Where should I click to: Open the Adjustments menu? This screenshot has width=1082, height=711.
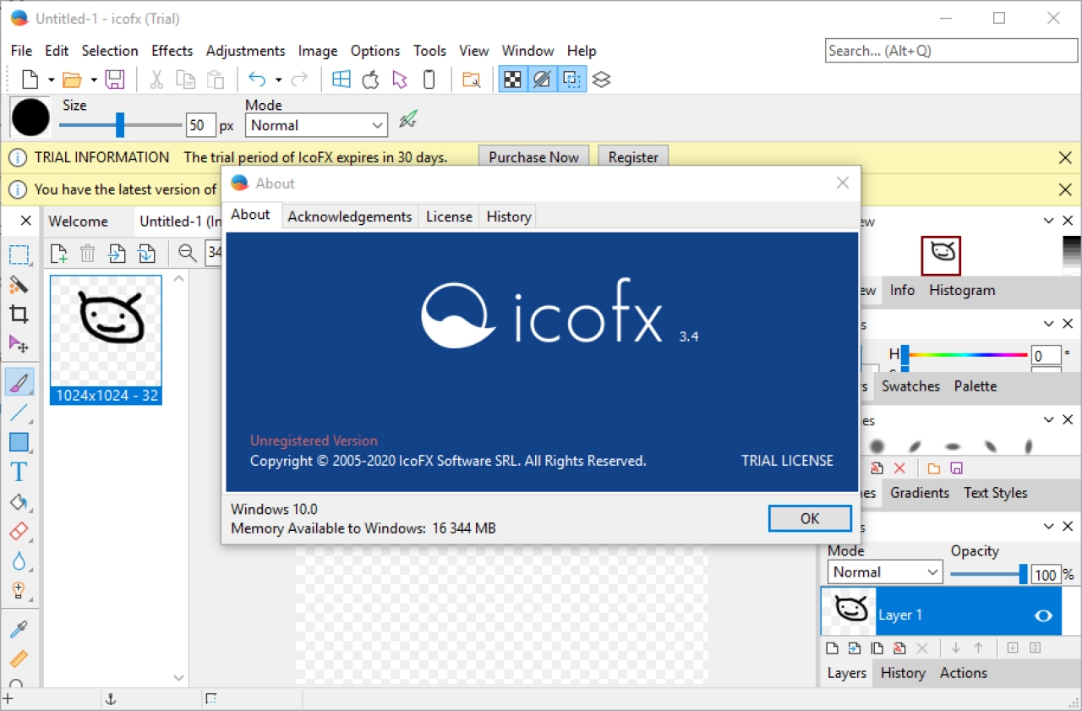(x=246, y=51)
